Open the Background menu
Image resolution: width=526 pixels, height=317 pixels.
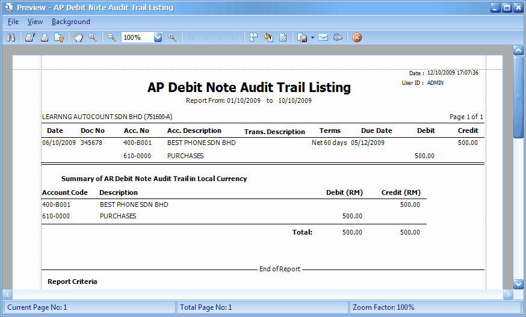point(71,22)
